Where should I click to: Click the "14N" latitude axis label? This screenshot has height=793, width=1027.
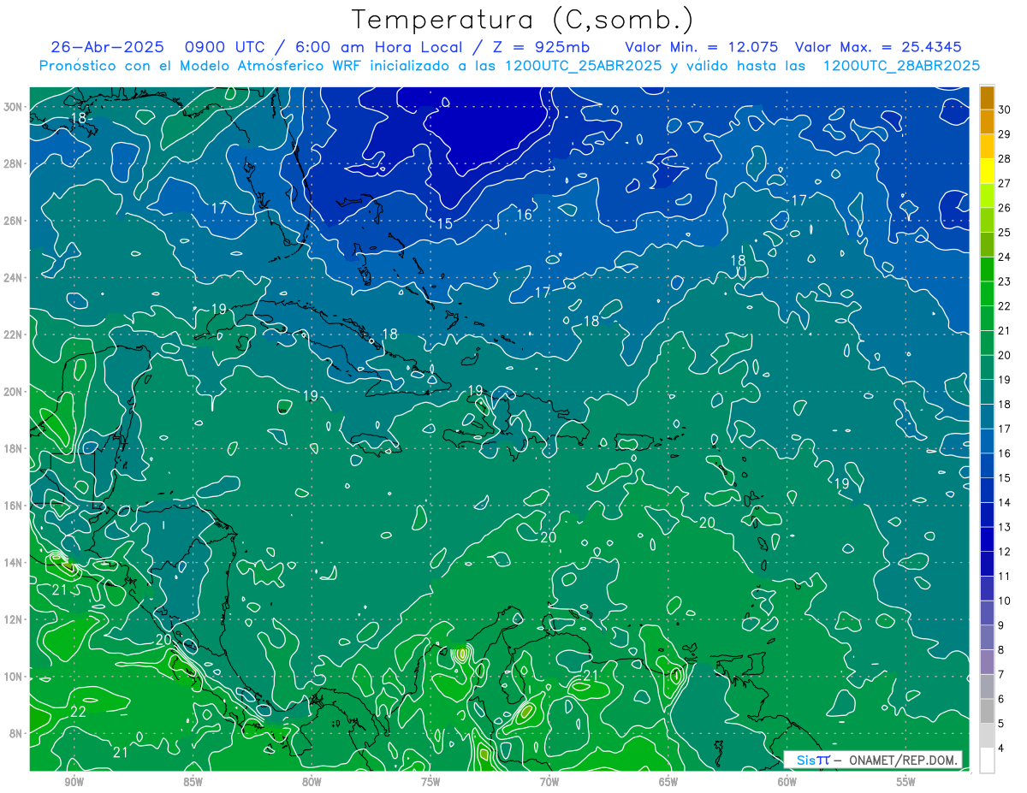click(11, 563)
